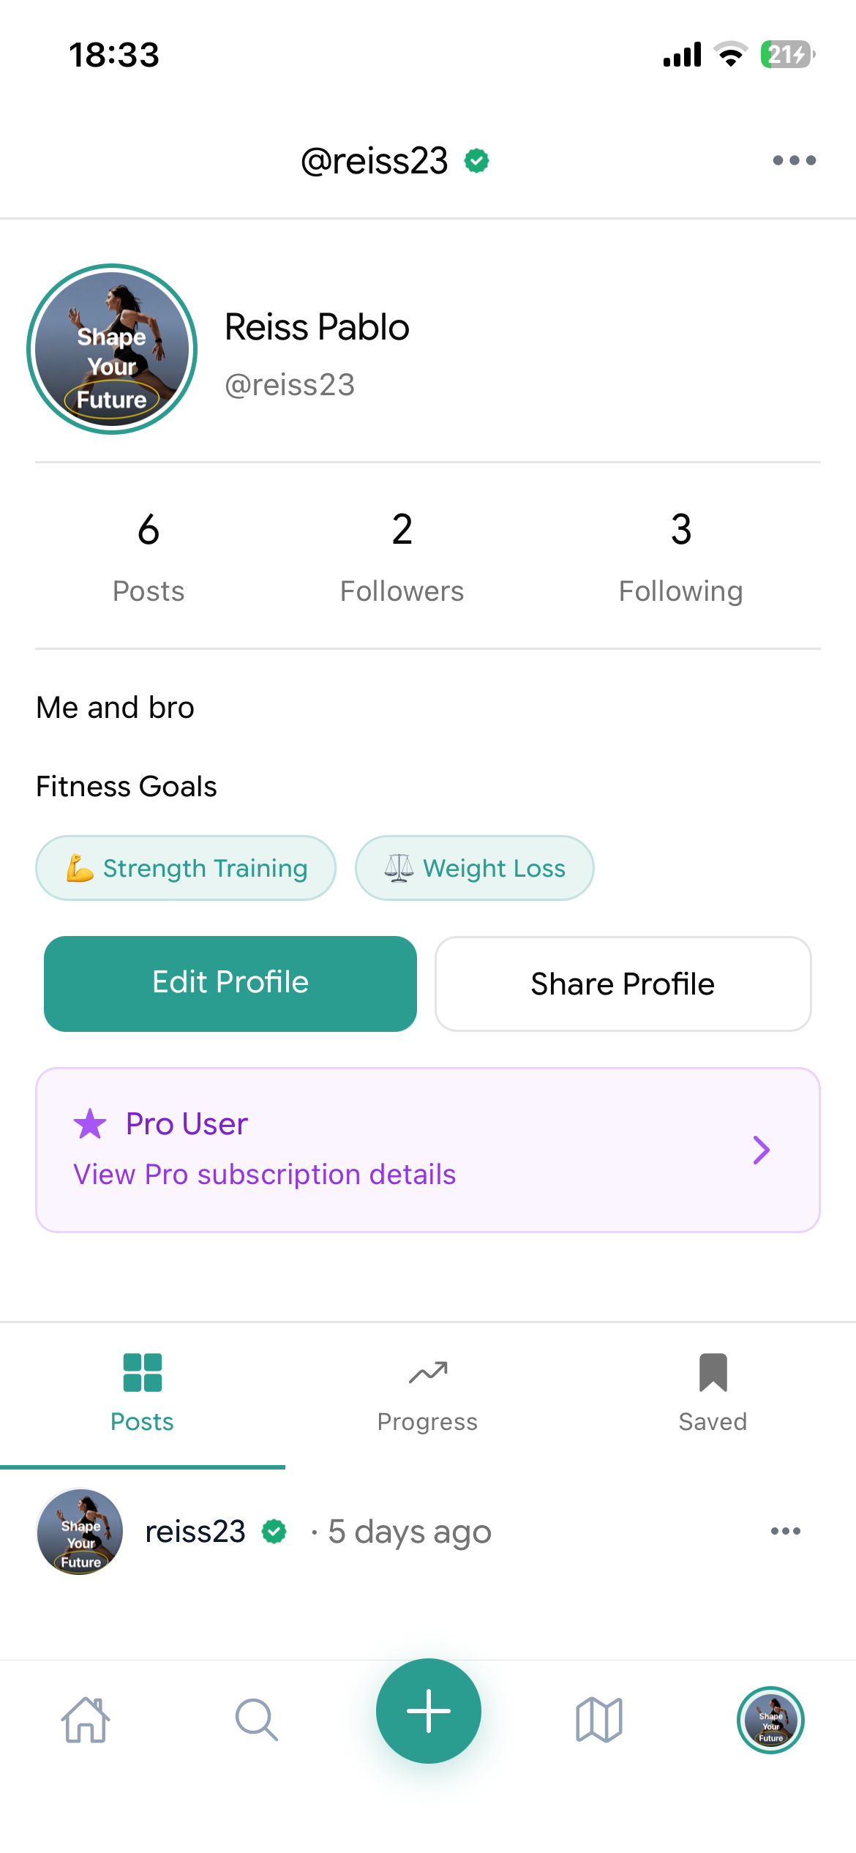
Task: Open the post options three-dot menu
Action: [x=785, y=1531]
